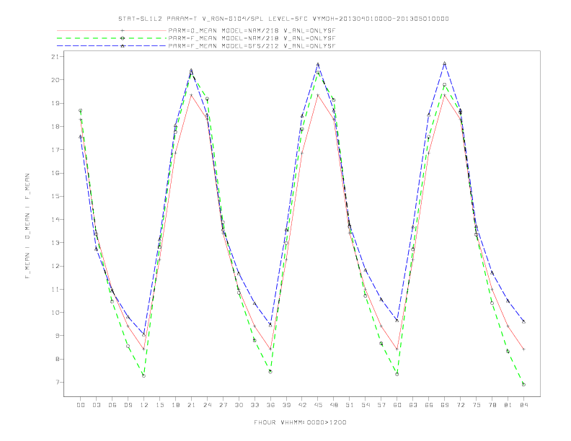Click y-axis tick value 8
The image size is (571, 441).
57,359
